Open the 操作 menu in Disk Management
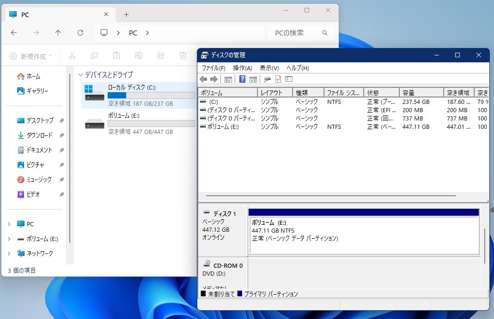Screen dimensions: 494x319 [x=243, y=68]
